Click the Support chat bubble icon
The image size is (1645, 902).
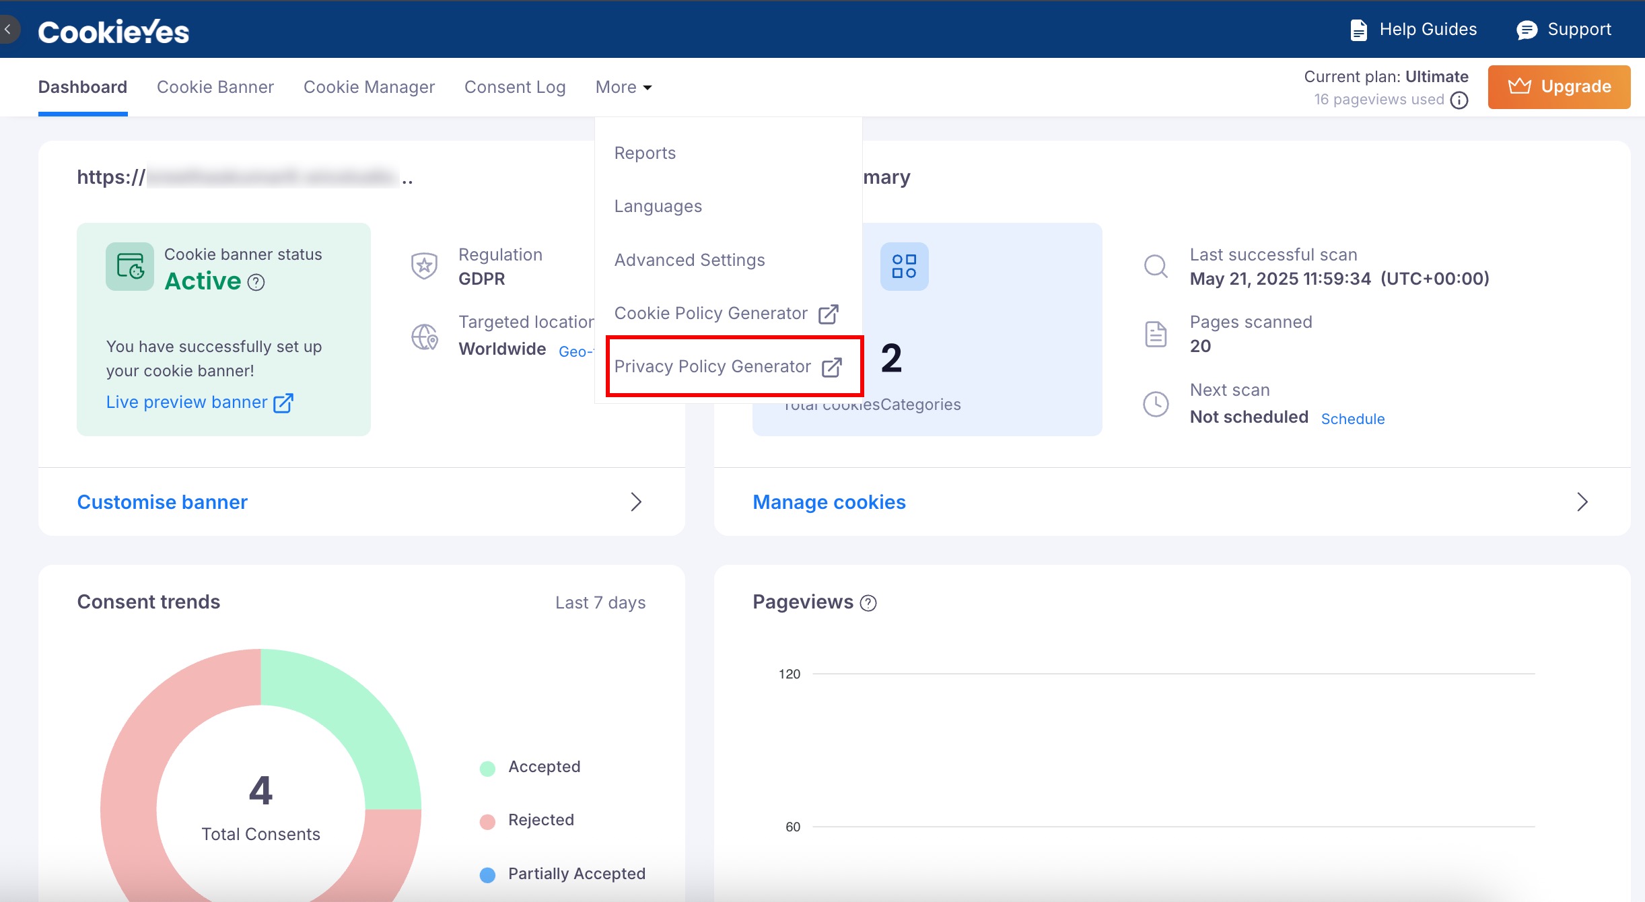coord(1527,30)
